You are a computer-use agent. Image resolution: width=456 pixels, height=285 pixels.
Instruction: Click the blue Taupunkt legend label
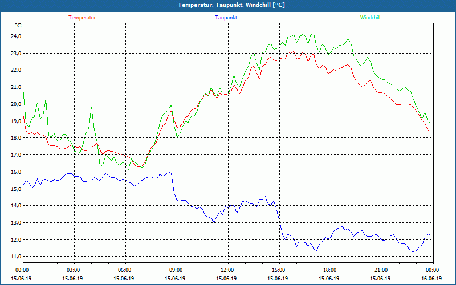pos(226,18)
